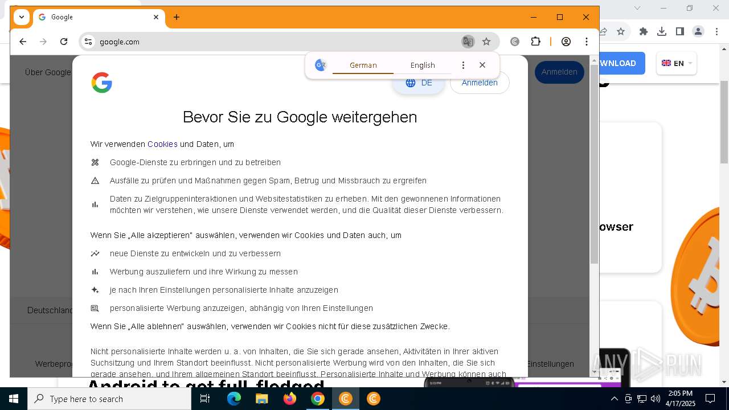Viewport: 729px width, 410px height.
Task: Open a new tab with the plus button
Action: click(177, 17)
